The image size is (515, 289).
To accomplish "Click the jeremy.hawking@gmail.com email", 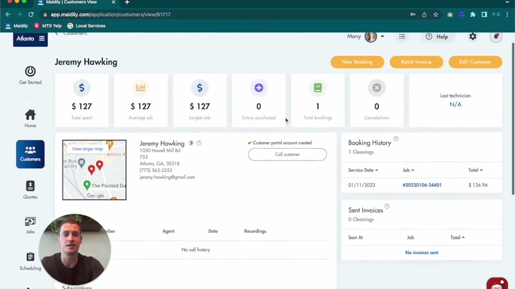I will pos(167,177).
